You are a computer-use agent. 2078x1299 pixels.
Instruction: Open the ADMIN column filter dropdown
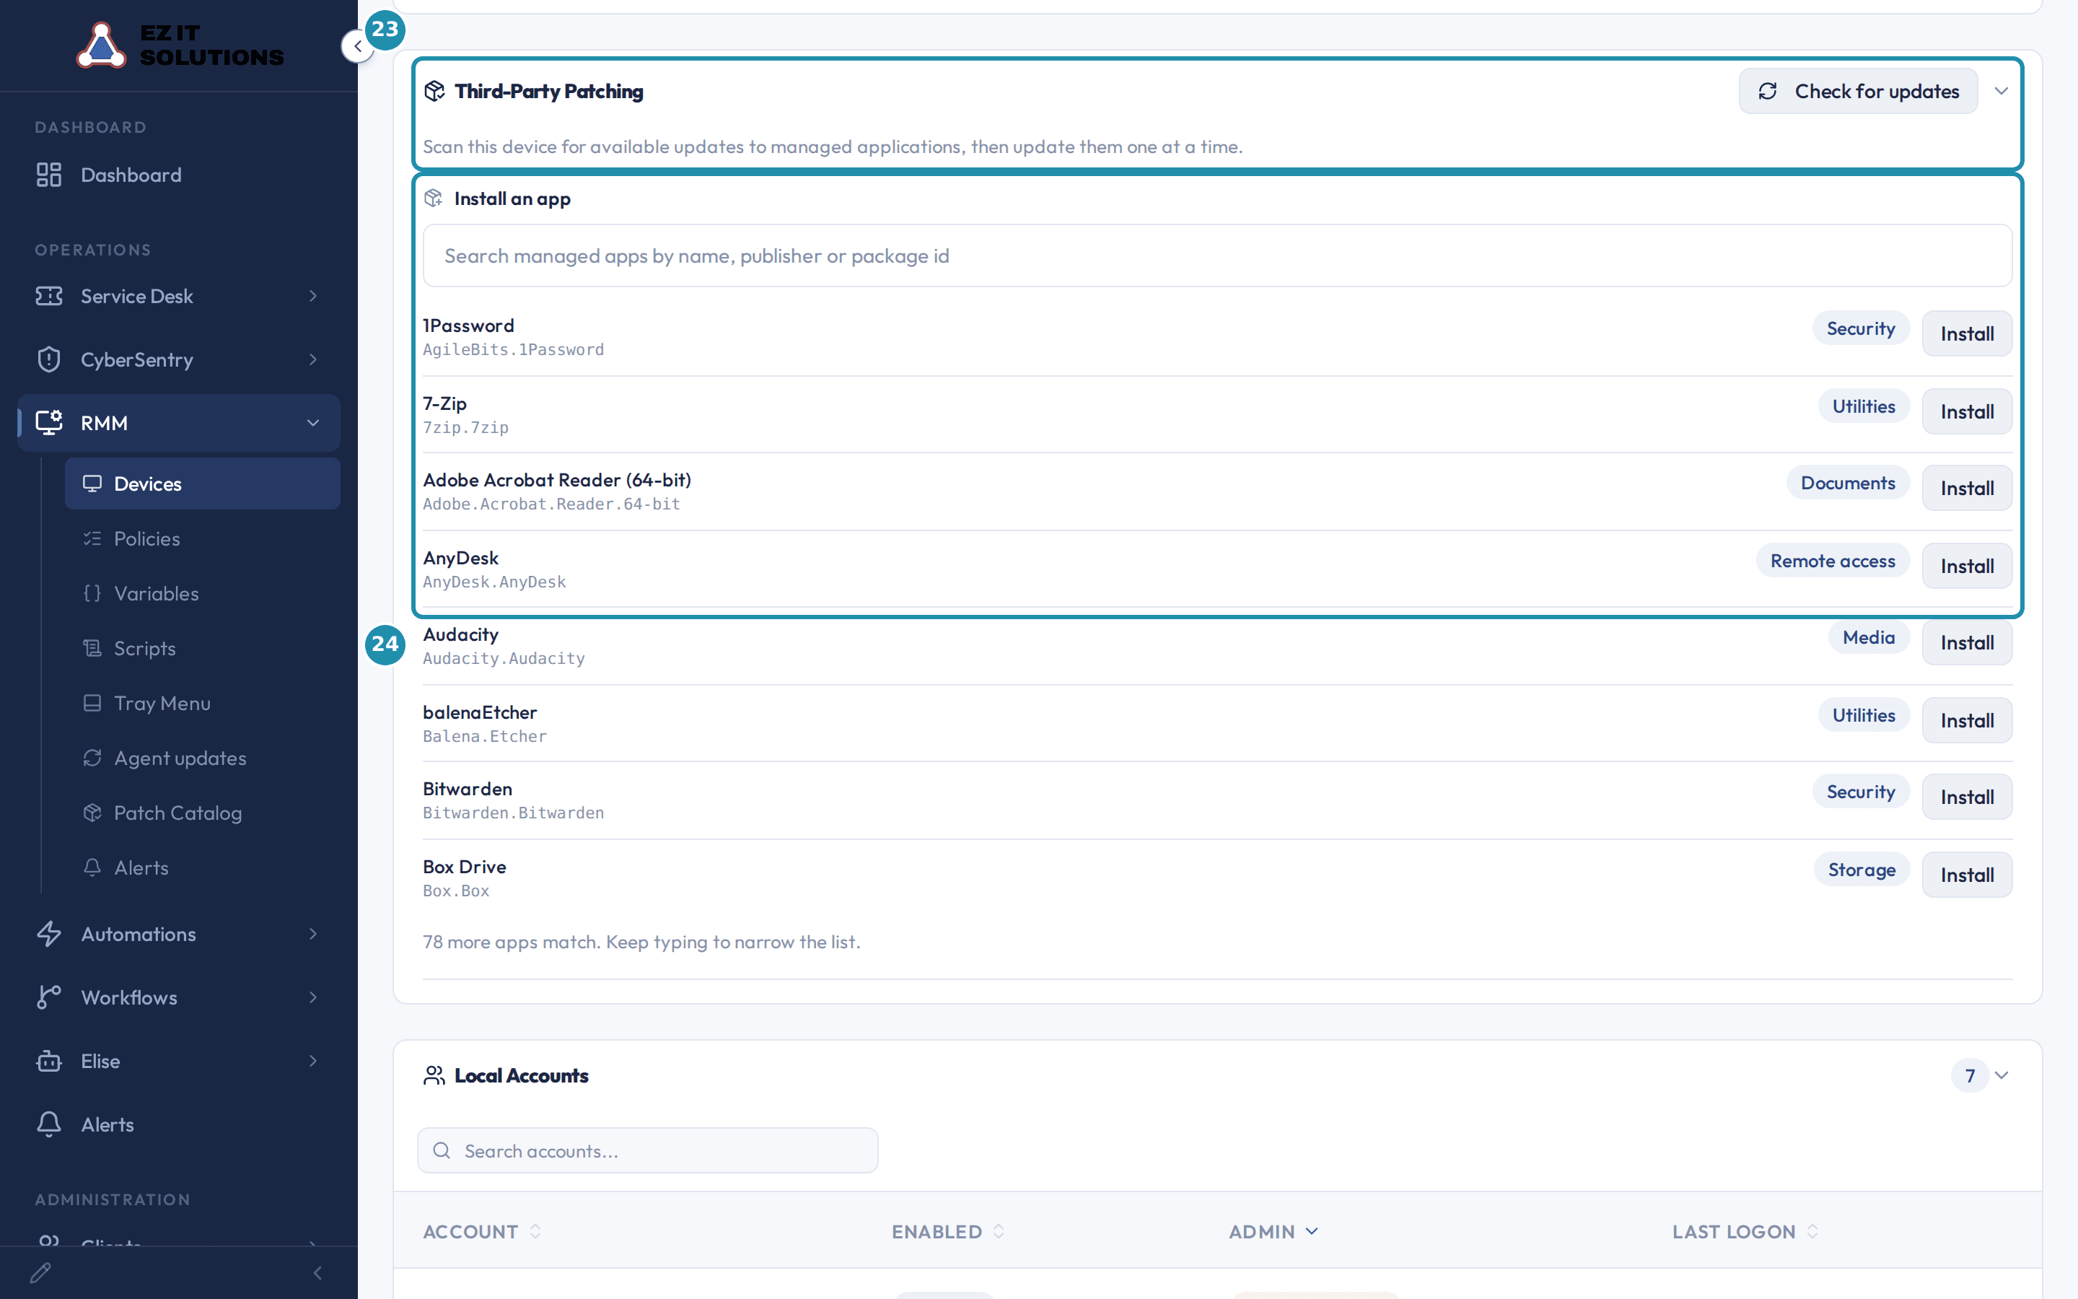click(x=1312, y=1231)
